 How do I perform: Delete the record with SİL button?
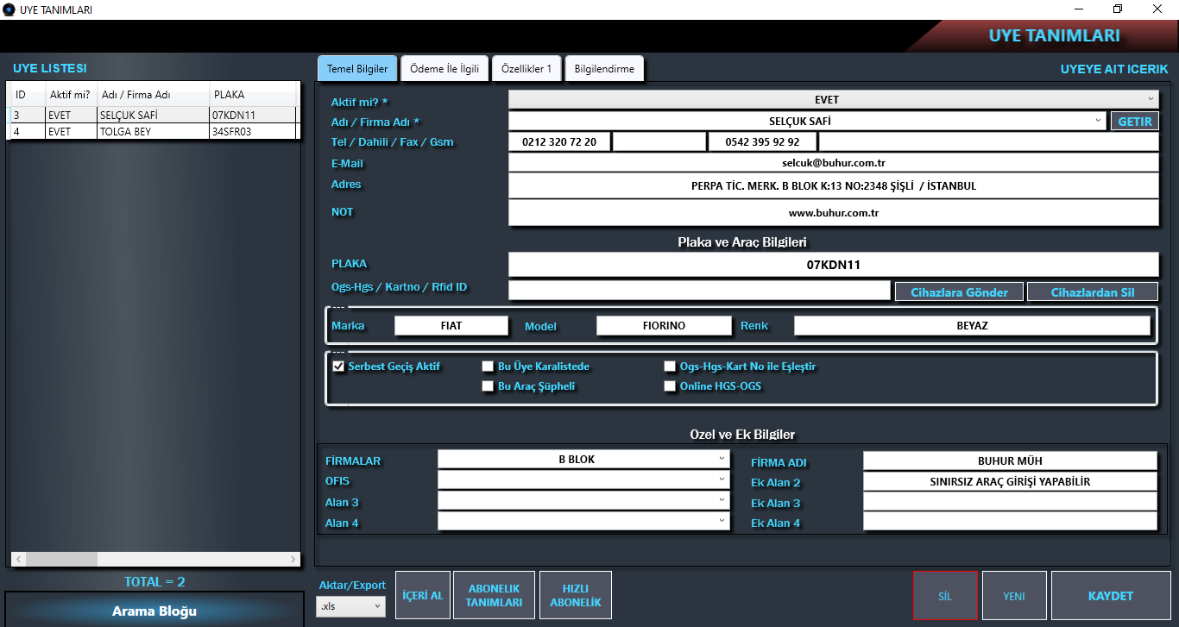(945, 595)
